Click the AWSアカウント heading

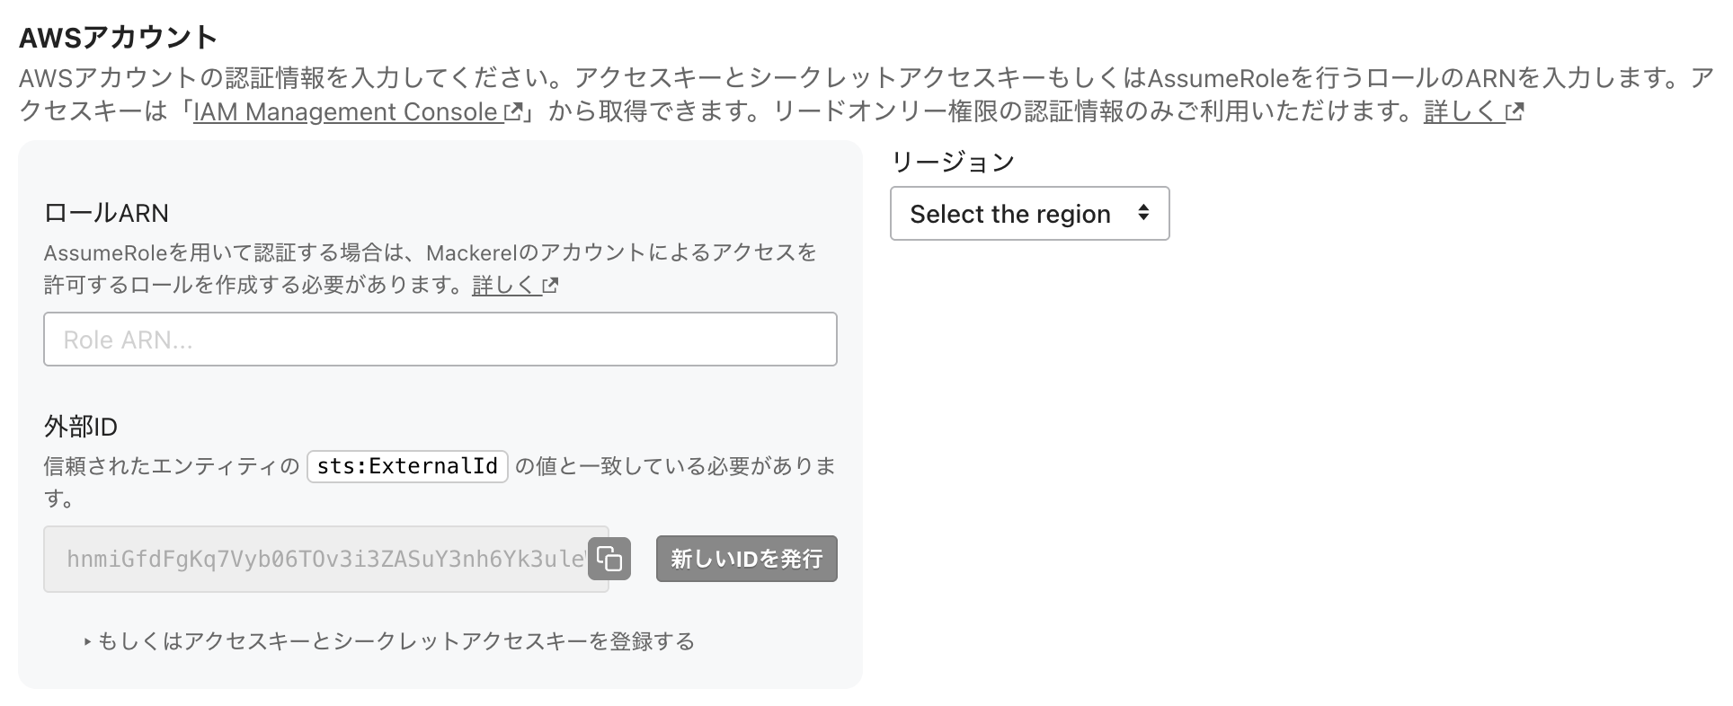pos(118,37)
